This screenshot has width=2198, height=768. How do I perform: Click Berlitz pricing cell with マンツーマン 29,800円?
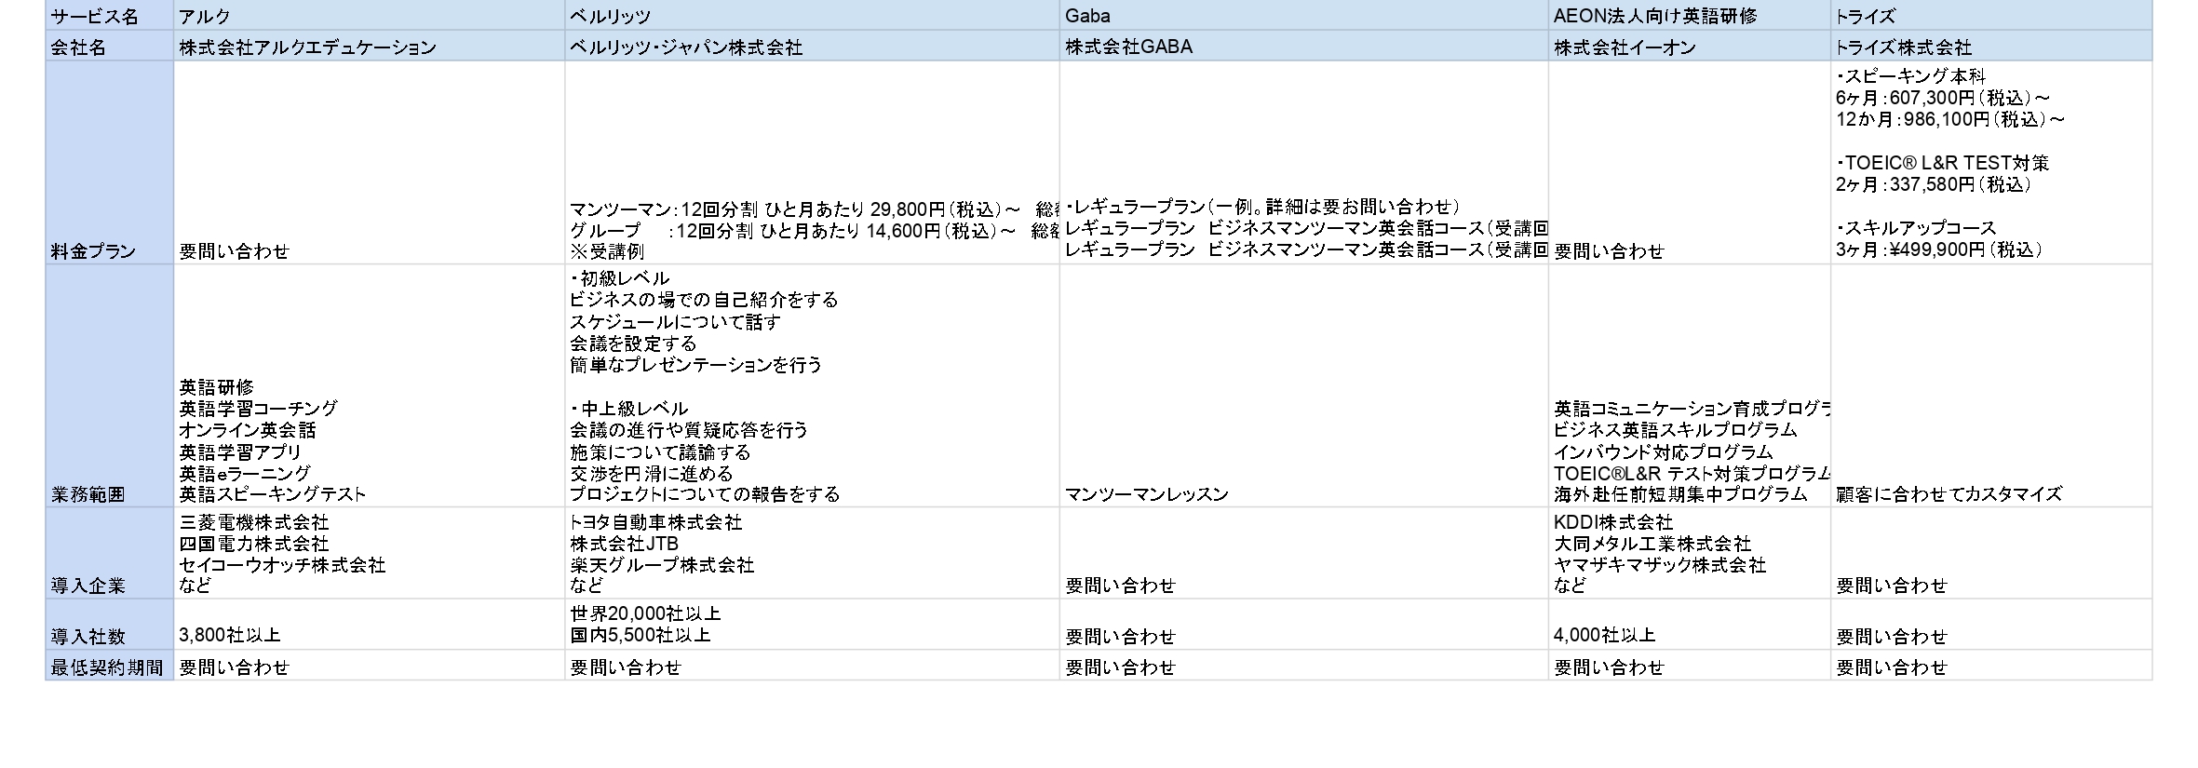pyautogui.click(x=813, y=163)
